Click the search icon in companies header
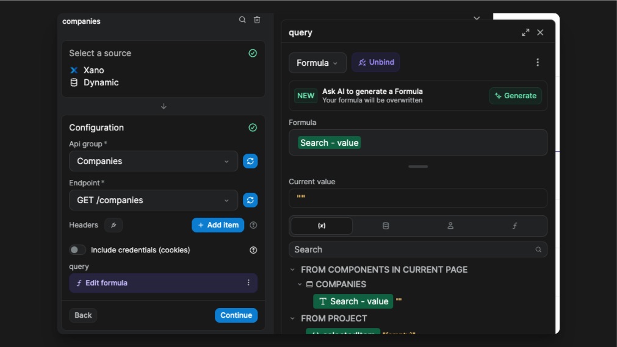Screen dimensions: 617x347 [242, 20]
